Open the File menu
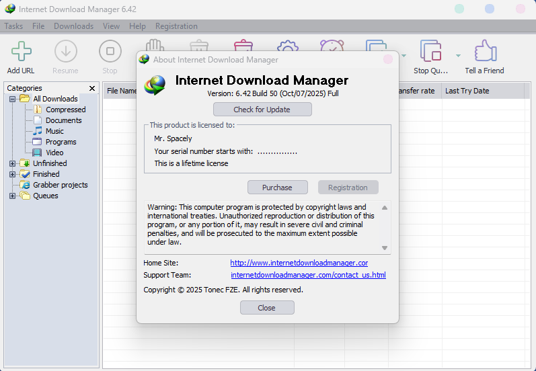 point(38,26)
